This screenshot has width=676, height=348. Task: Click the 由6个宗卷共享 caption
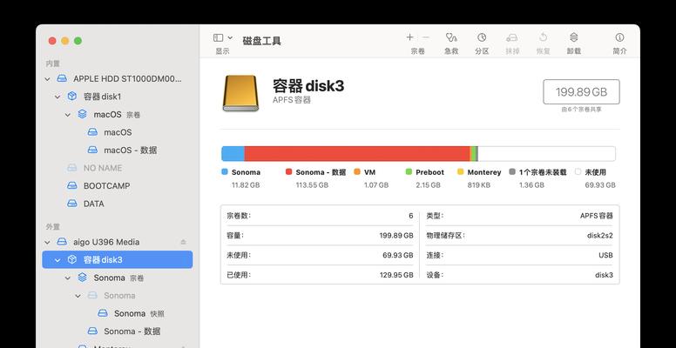(x=581, y=110)
